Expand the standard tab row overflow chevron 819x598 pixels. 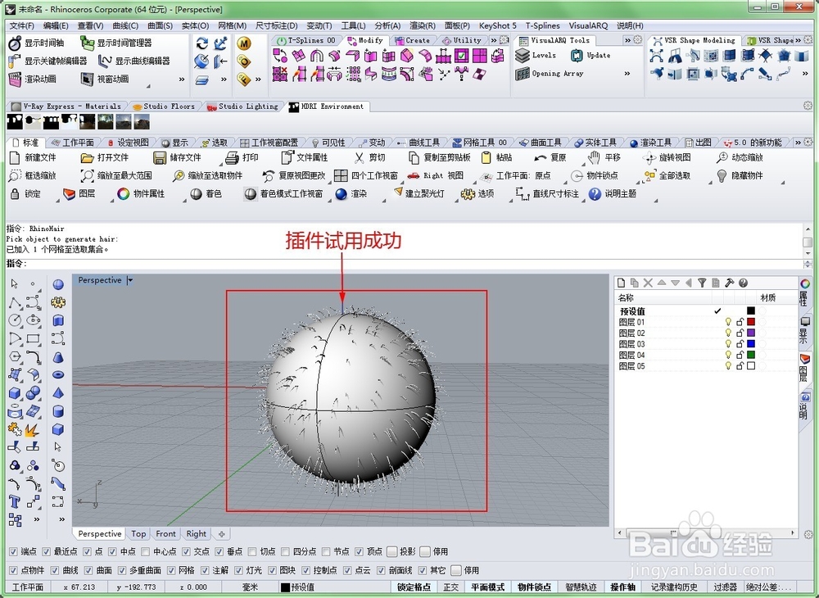(x=798, y=143)
